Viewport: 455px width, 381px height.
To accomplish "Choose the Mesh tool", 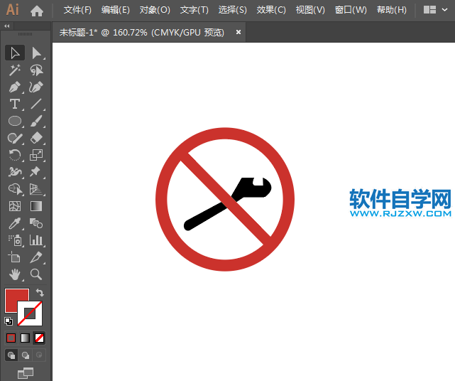I will pos(15,206).
